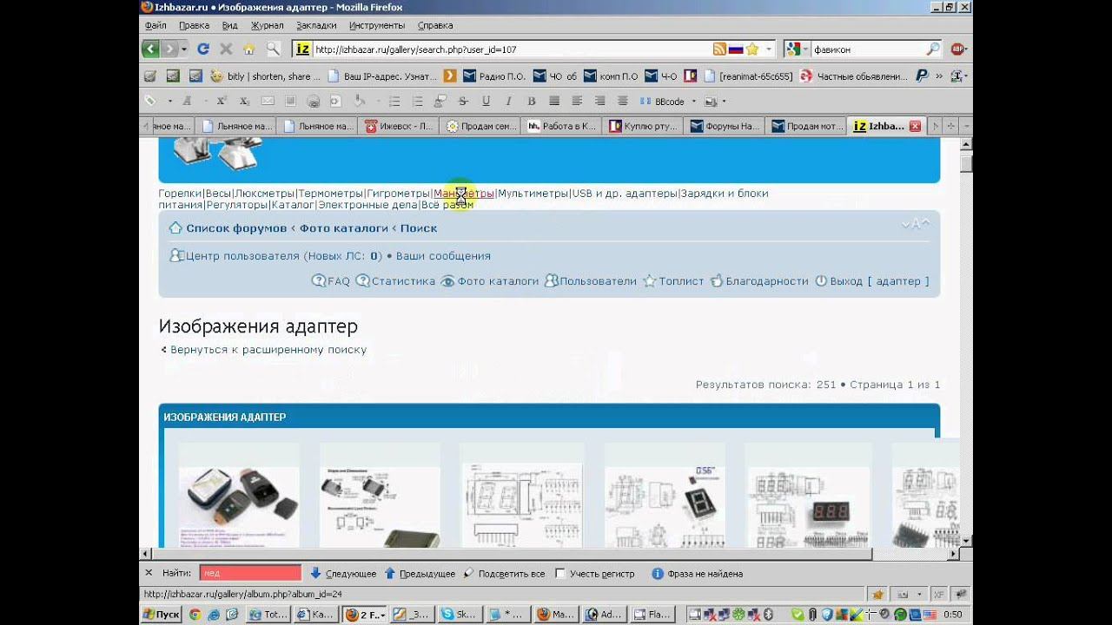Viewport: 1112px width, 625px height.
Task: Close the find bar with X
Action: pyautogui.click(x=149, y=573)
